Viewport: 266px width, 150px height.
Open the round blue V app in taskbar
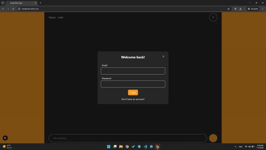pyautogui.click(x=152, y=147)
